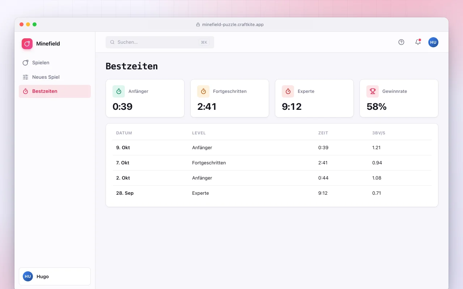The width and height of the screenshot is (463, 289).
Task: Open Hugo's profile card in sidebar
Action: pyautogui.click(x=55, y=276)
